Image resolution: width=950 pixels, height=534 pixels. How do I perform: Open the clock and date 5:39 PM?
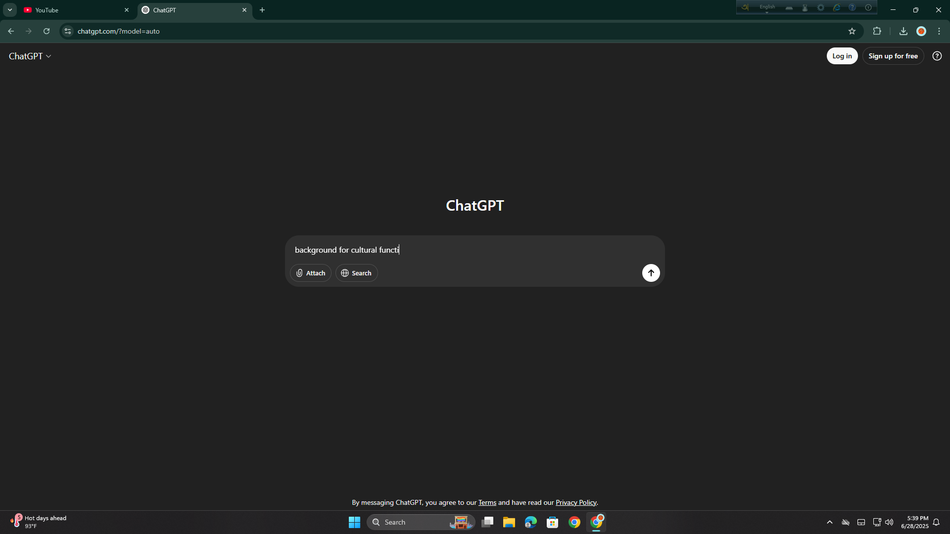point(914,522)
